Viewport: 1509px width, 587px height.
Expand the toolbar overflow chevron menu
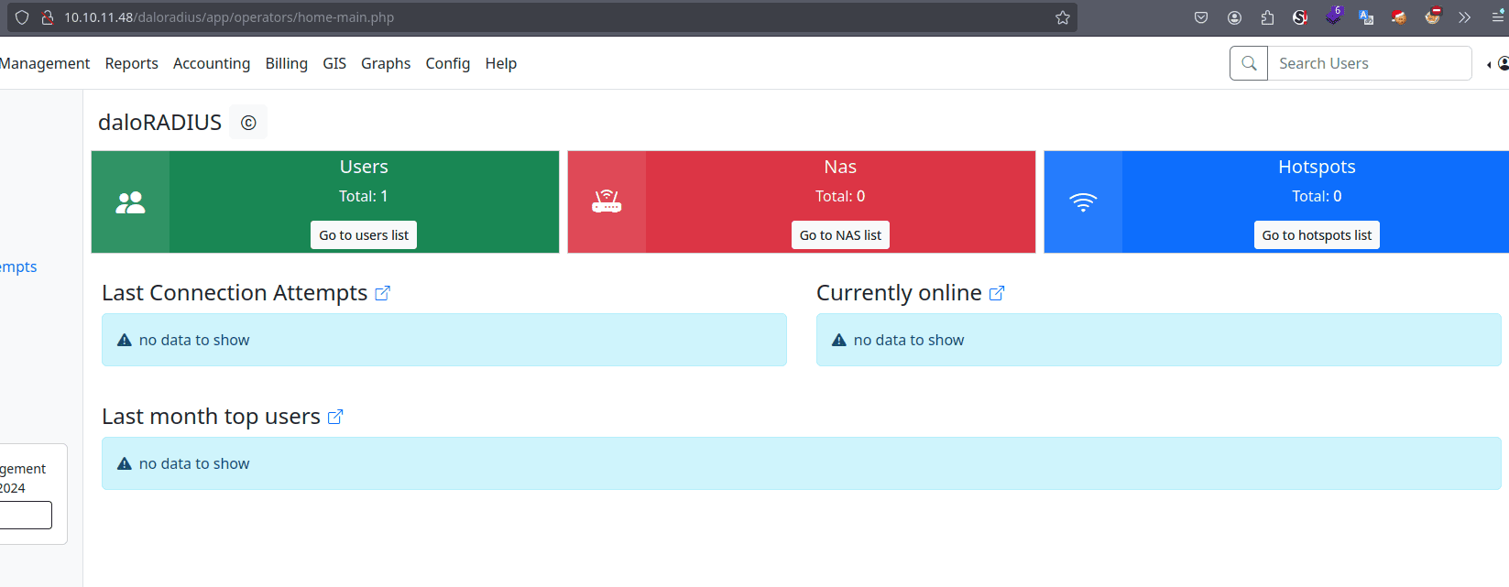click(1465, 17)
